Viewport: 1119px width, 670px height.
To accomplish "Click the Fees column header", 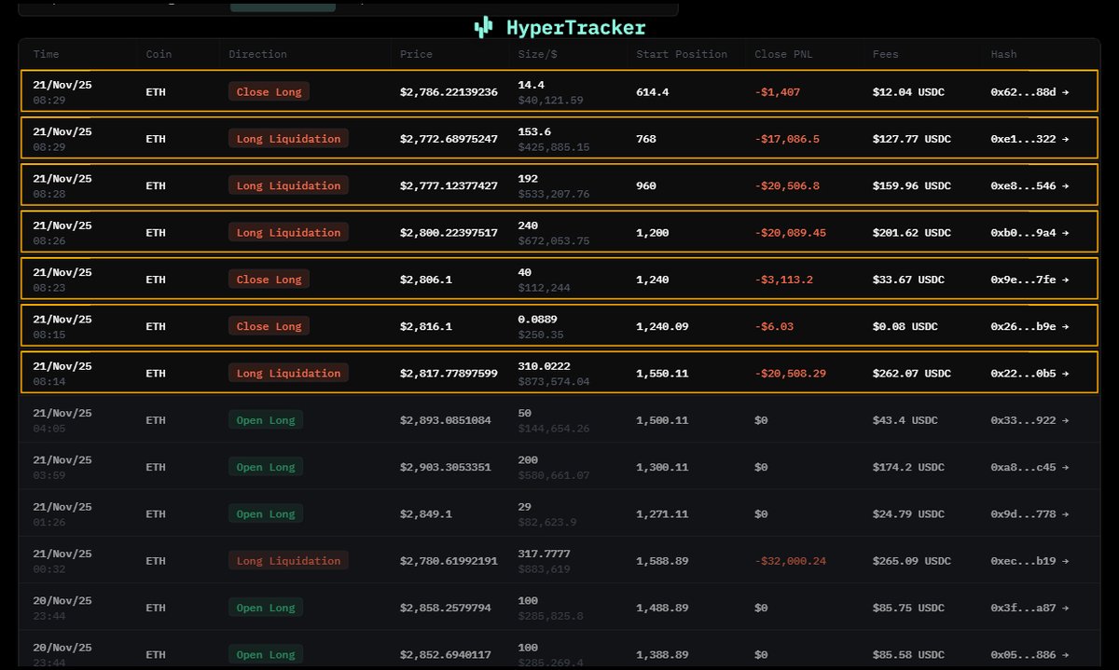I will (886, 54).
